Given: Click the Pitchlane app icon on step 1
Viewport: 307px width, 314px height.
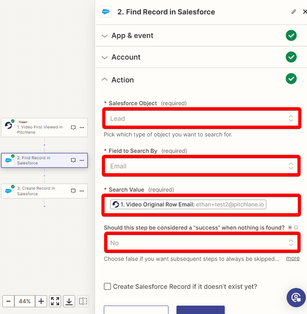Looking at the screenshot, I should tap(9, 126).
